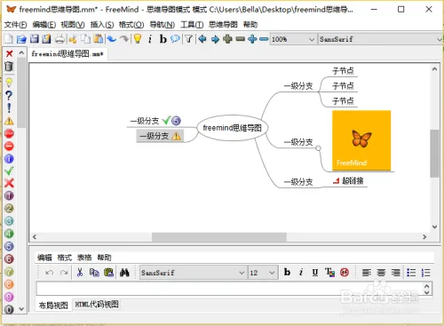The image size is (444, 326).
Task: Click the text color picker icon
Action: (329, 272)
